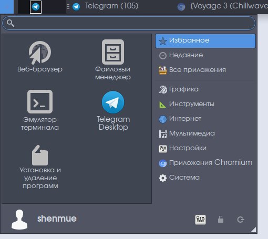268x239 pixels.
Task: Click the shenmue user avatar
Action: pyautogui.click(x=19, y=220)
